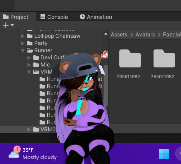Viewport: 181px width, 164px height.
Task: Open the create dropdown arrow beside plus
Action: point(12,25)
